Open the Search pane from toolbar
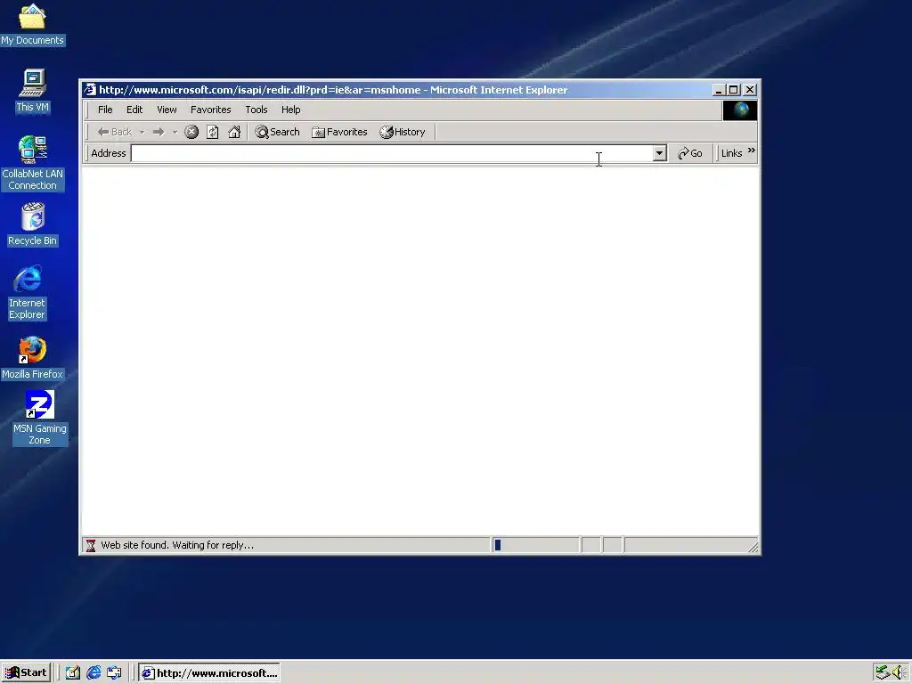Viewport: 912px width, 684px height. 278,132
